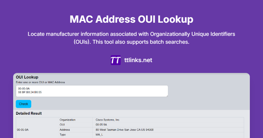Click the Detailed Result heading
The height and width of the screenshot is (138, 263).
click(x=29, y=113)
